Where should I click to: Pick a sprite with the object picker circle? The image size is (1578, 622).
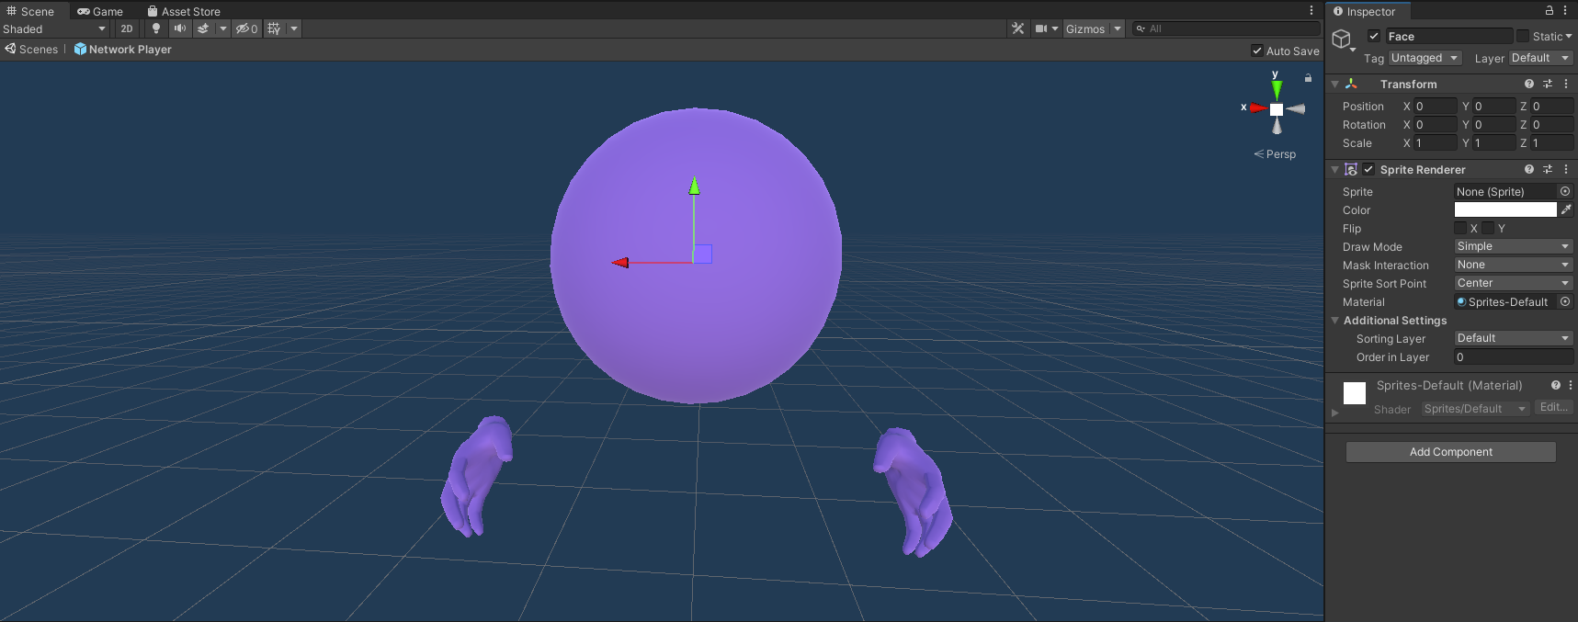[1565, 191]
